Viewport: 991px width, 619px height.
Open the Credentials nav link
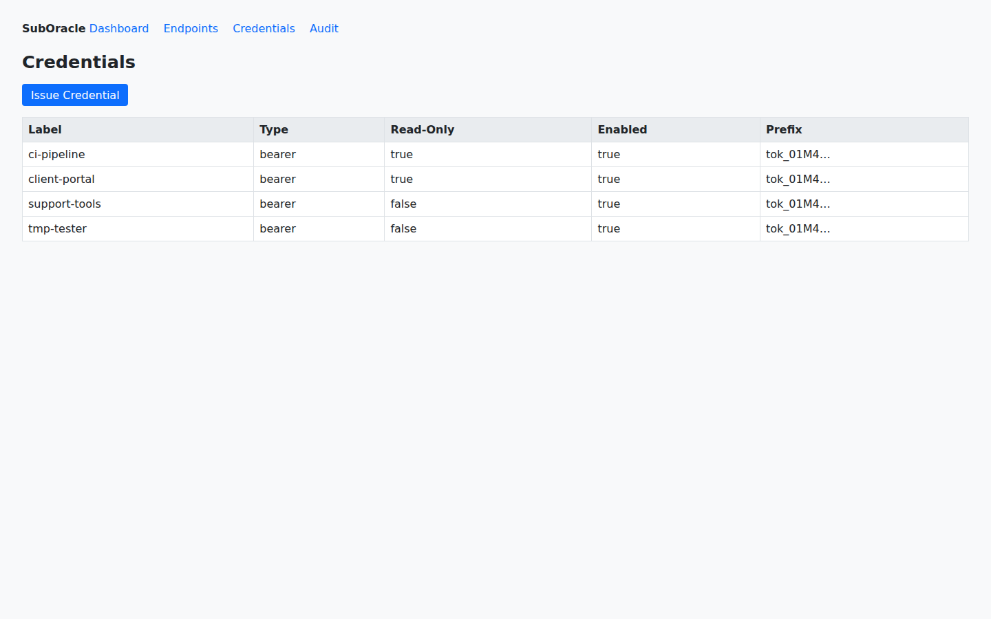pos(264,28)
